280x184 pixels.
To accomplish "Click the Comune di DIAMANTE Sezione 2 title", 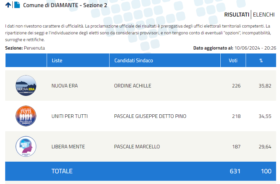I will point(65,5).
